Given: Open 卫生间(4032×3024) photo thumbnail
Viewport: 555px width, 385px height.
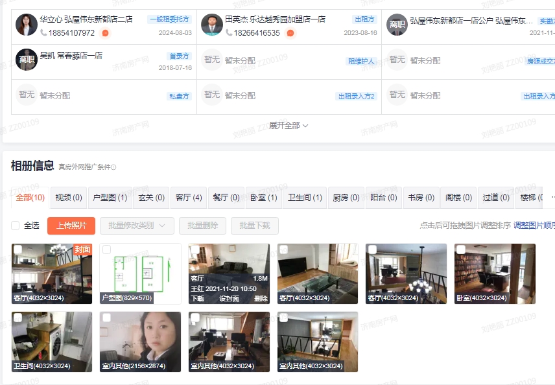Looking at the screenshot, I should coord(52,342).
